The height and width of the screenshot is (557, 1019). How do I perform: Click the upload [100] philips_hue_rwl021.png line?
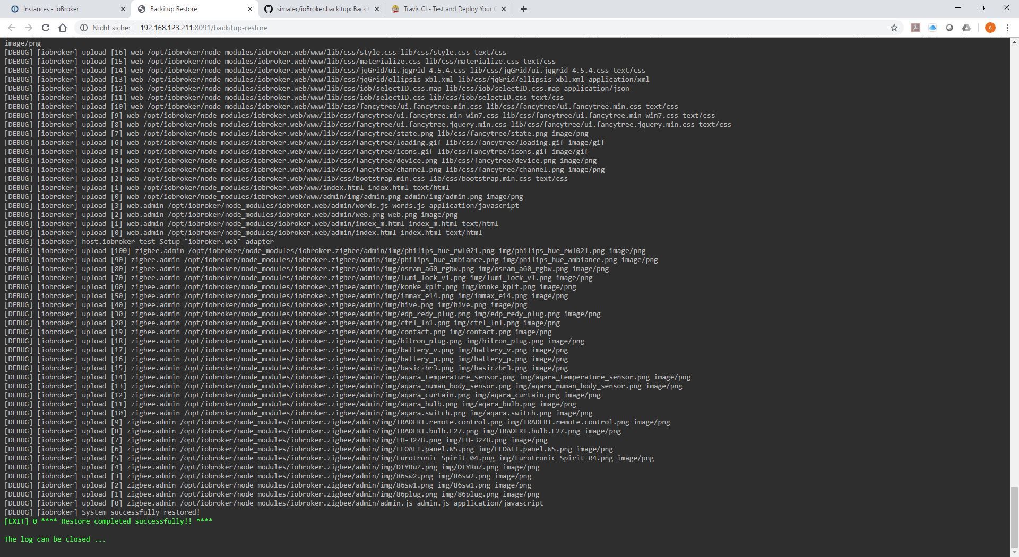[x=325, y=250]
